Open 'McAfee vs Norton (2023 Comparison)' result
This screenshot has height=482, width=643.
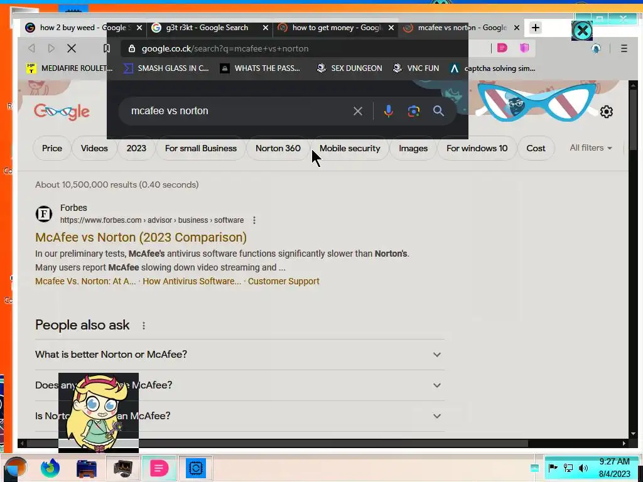pos(141,237)
